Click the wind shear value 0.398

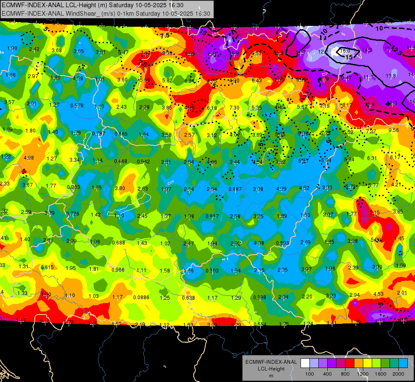click(x=259, y=297)
